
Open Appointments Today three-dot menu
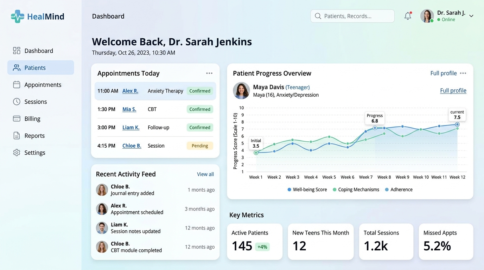(209, 73)
